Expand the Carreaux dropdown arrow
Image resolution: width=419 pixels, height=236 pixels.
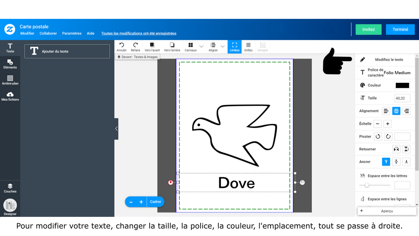201,46
